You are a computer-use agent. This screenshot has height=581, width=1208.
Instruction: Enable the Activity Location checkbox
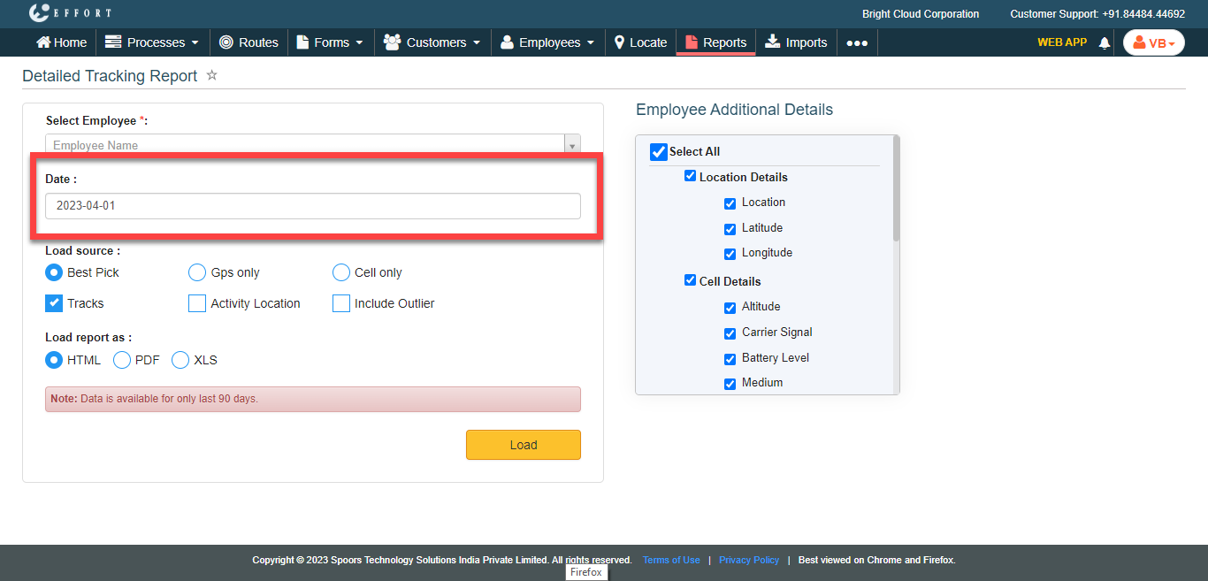click(197, 303)
